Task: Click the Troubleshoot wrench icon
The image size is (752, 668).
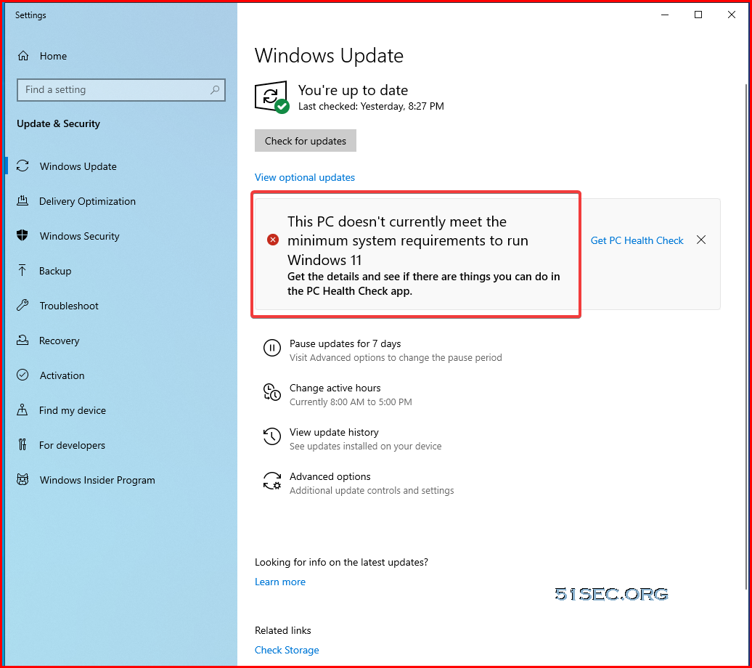Action: (23, 305)
